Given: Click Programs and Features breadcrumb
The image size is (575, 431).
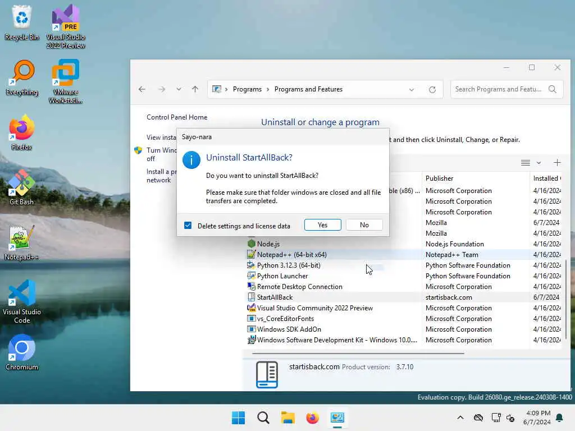Looking at the screenshot, I should pos(308,89).
